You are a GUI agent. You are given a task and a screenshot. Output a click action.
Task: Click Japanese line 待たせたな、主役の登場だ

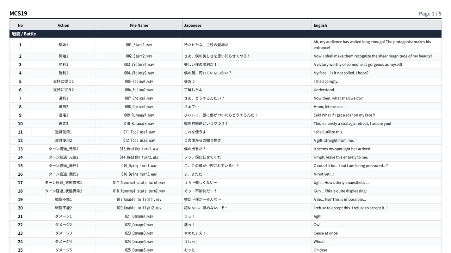tap(206, 45)
